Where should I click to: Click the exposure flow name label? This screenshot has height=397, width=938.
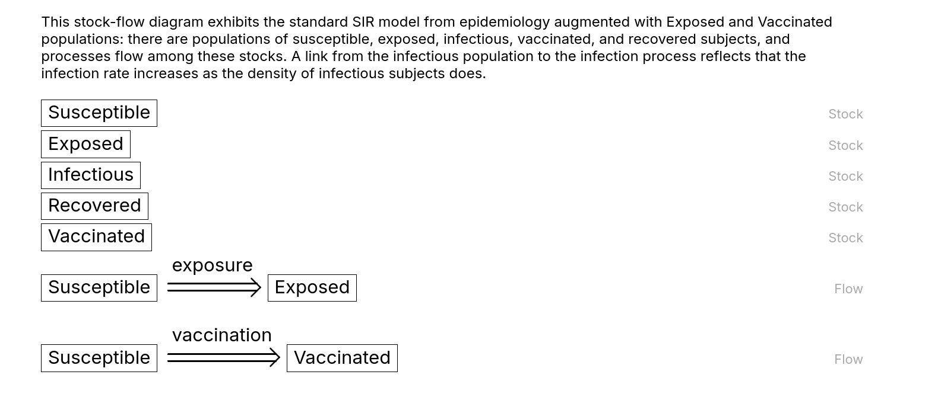(212, 265)
